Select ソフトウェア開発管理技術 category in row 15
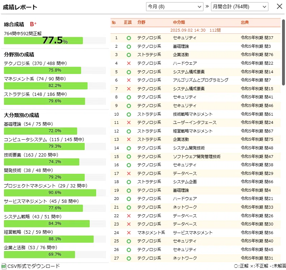The image size is (286, 270). [197, 157]
